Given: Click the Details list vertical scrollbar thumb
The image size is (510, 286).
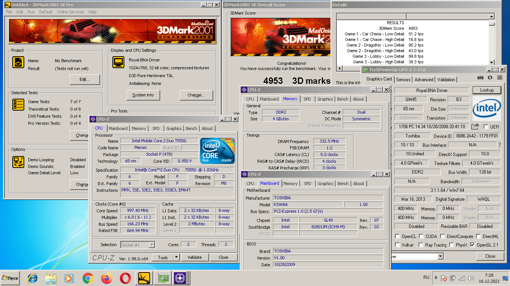Looking at the screenshot, I should 492,24.
